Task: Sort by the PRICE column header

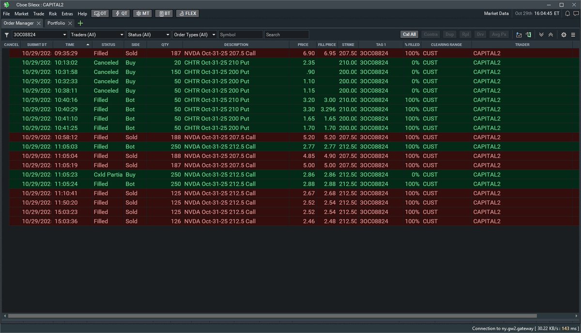Action: pyautogui.click(x=303, y=44)
